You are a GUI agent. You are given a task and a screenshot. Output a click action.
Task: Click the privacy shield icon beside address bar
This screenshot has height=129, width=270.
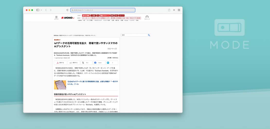pyautogui.click(x=68, y=10)
